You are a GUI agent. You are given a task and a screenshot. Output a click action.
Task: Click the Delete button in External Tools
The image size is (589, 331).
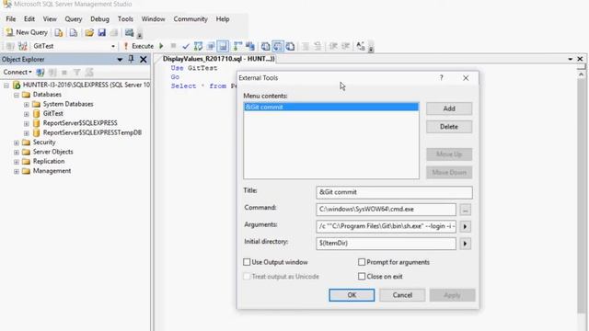[x=449, y=127]
